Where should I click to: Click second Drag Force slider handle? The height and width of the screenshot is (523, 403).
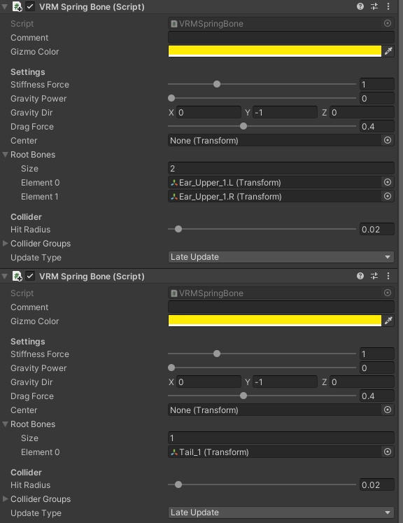[x=243, y=396]
